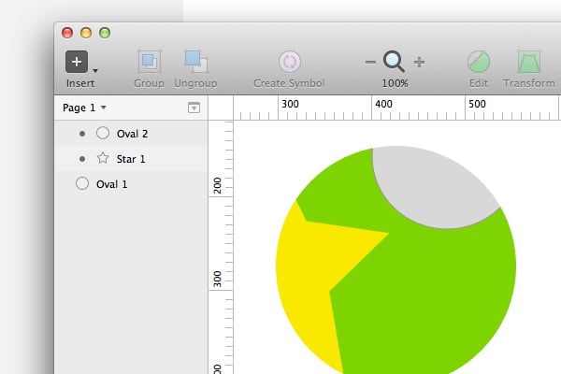Open the Insert tool menu
The width and height of the screenshot is (561, 374).
[x=77, y=62]
